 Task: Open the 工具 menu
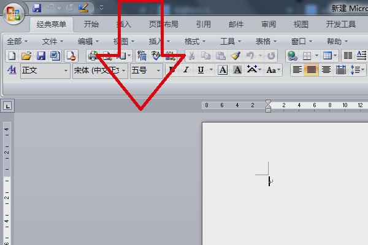[x=231, y=42]
